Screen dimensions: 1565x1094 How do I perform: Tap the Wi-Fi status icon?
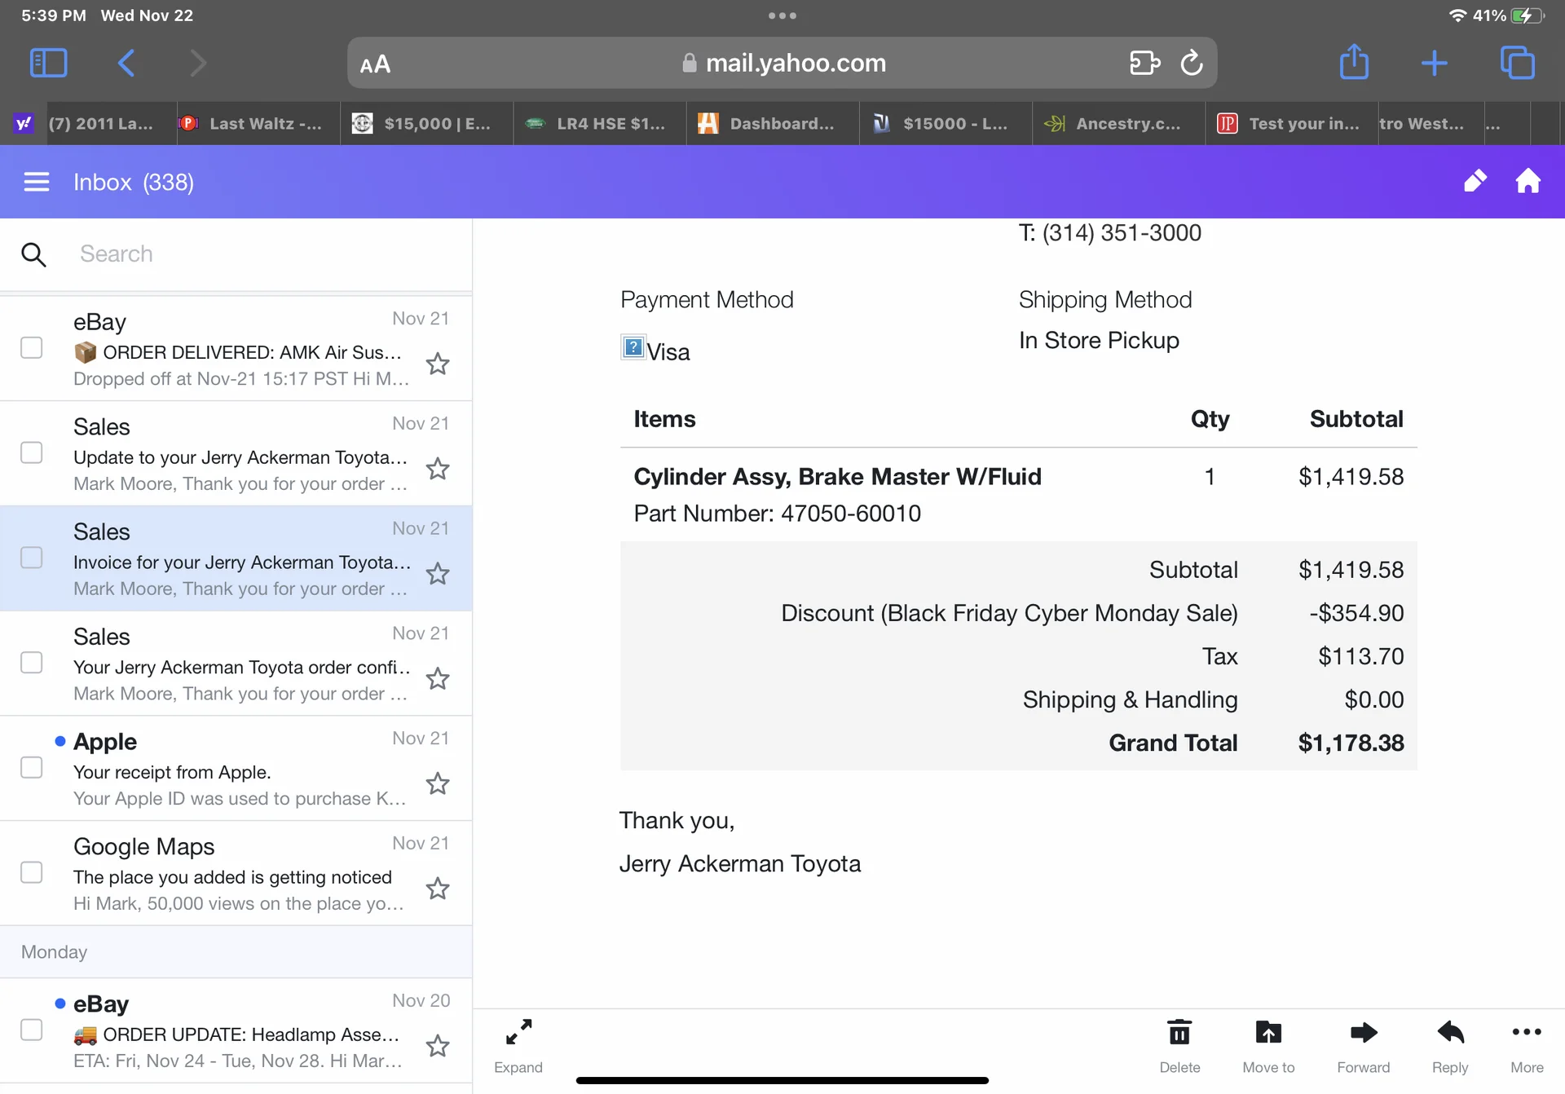pos(1458,15)
